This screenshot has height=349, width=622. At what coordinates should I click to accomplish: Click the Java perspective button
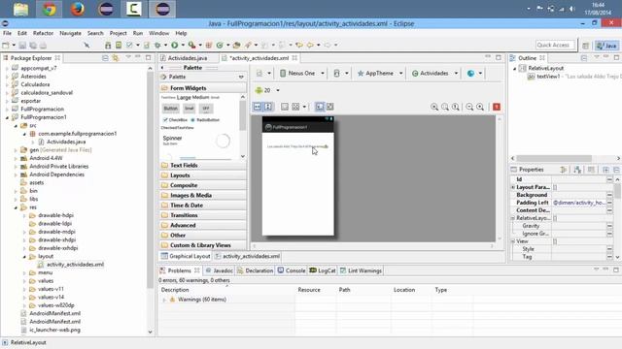[606, 46]
